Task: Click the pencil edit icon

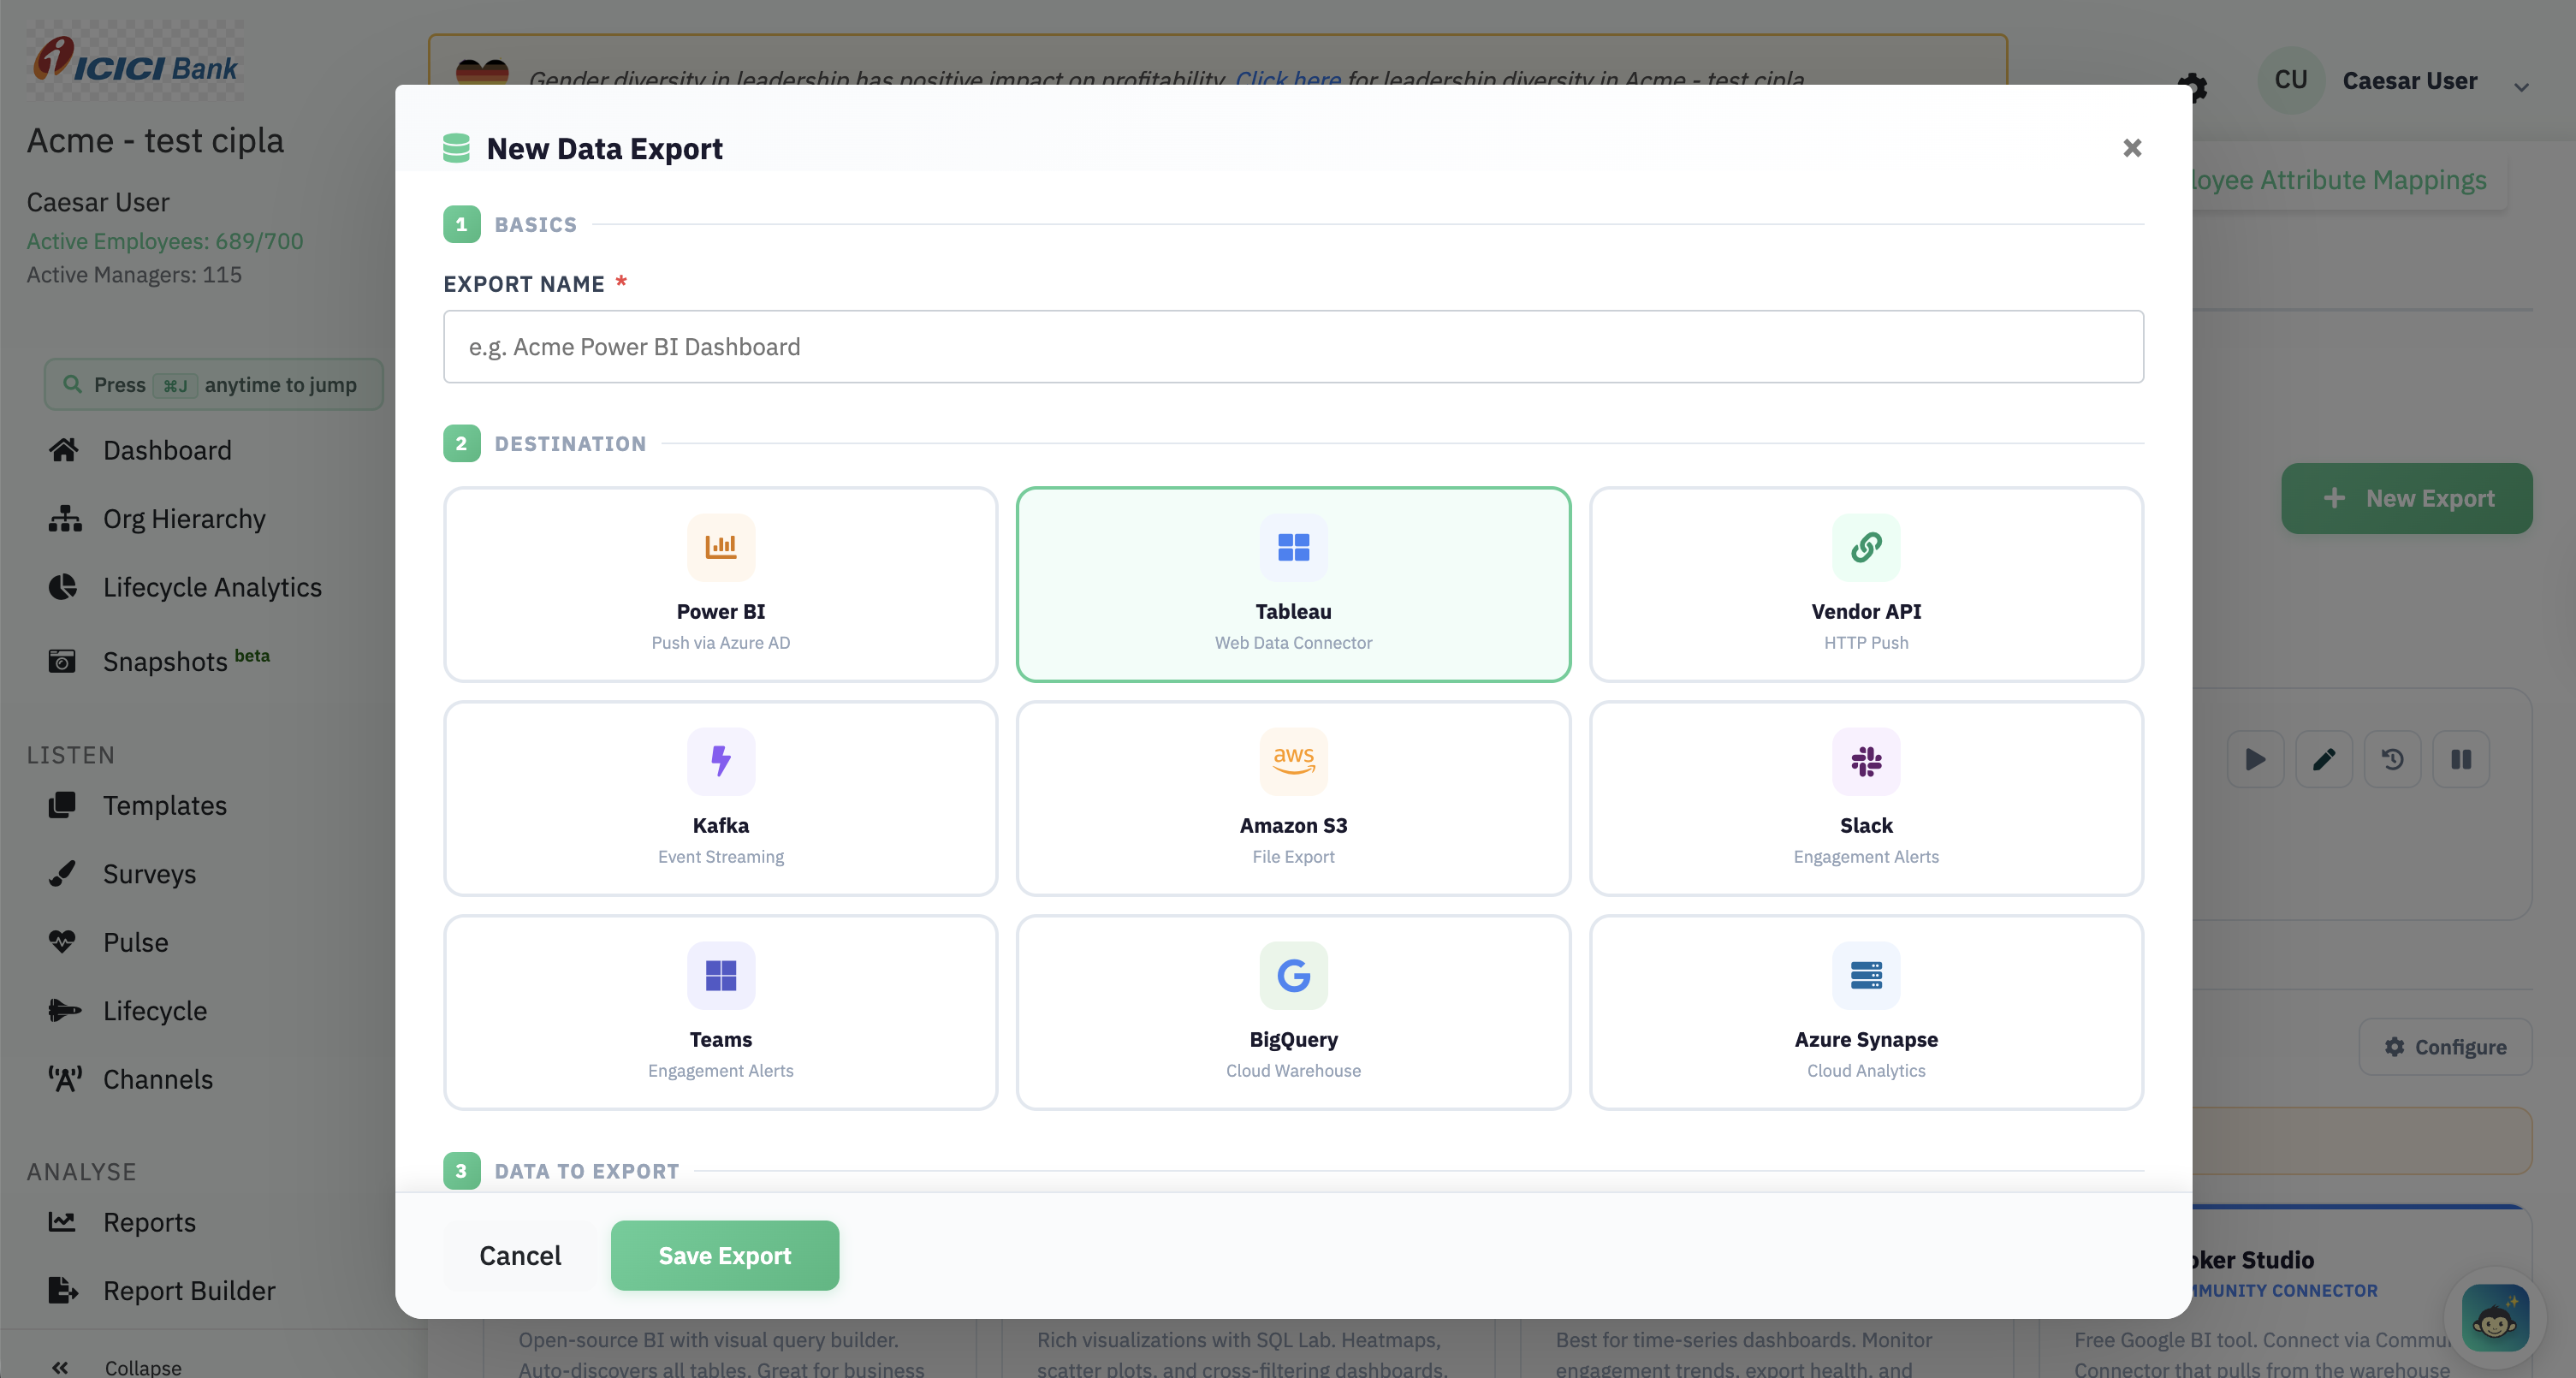Action: pos(2324,760)
